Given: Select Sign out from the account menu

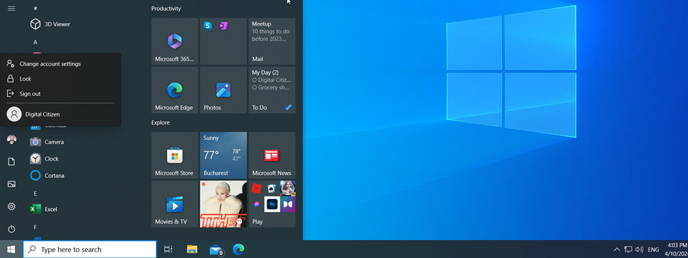Looking at the screenshot, I should [x=61, y=93].
